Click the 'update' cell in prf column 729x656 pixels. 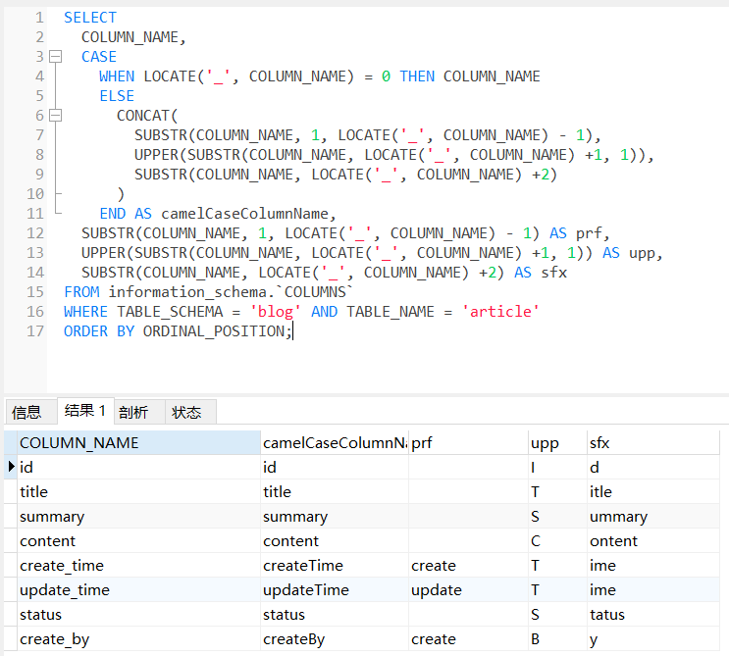click(469, 590)
